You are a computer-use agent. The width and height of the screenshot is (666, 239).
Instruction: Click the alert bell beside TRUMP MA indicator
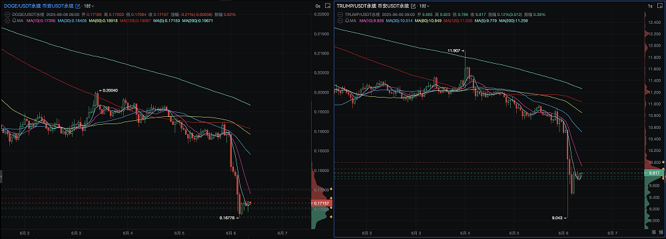point(348,21)
